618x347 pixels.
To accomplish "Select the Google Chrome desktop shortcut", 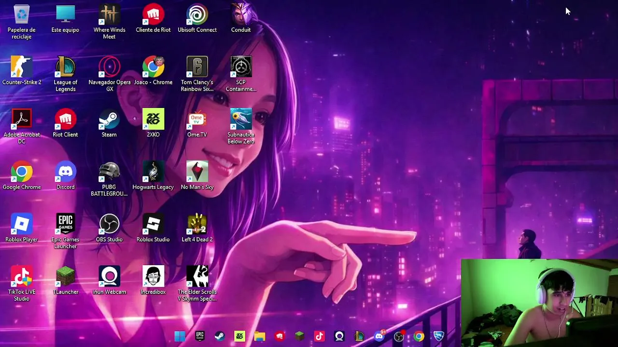I will tap(22, 176).
